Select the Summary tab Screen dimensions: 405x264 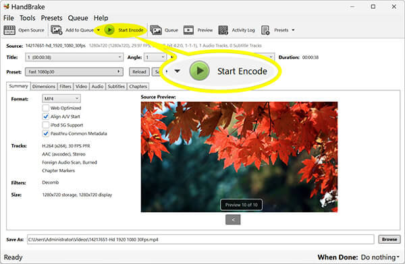pyautogui.click(x=18, y=86)
